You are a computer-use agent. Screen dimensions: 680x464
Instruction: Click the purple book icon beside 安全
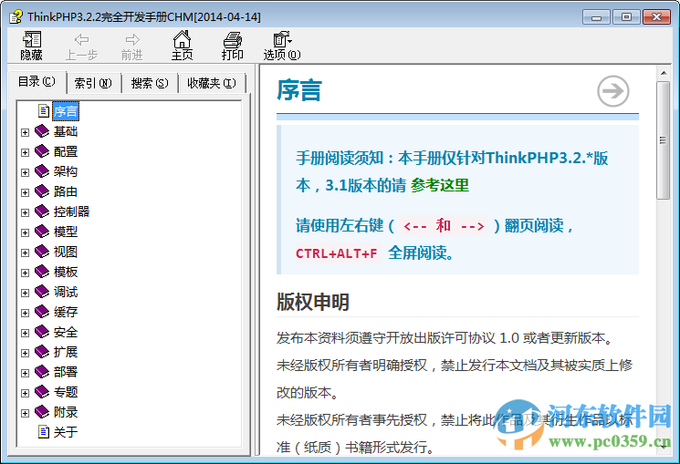coord(42,332)
